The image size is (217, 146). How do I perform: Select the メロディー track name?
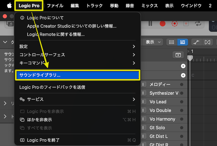(160, 84)
